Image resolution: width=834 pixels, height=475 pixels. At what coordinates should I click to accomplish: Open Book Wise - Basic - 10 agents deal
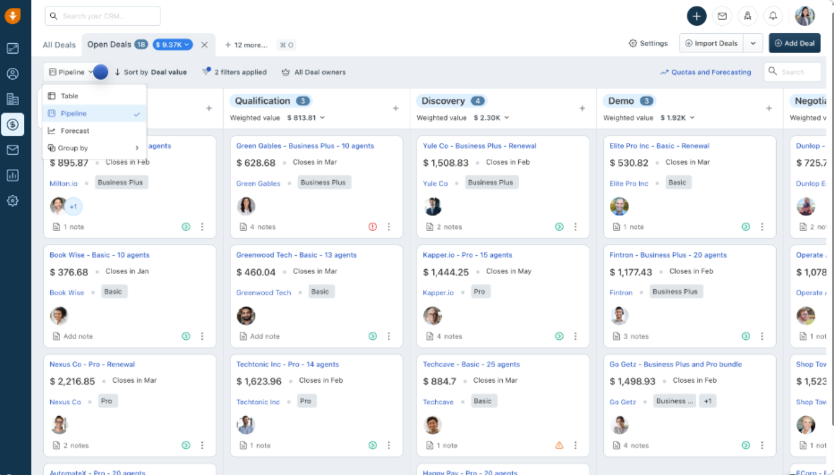coord(99,255)
